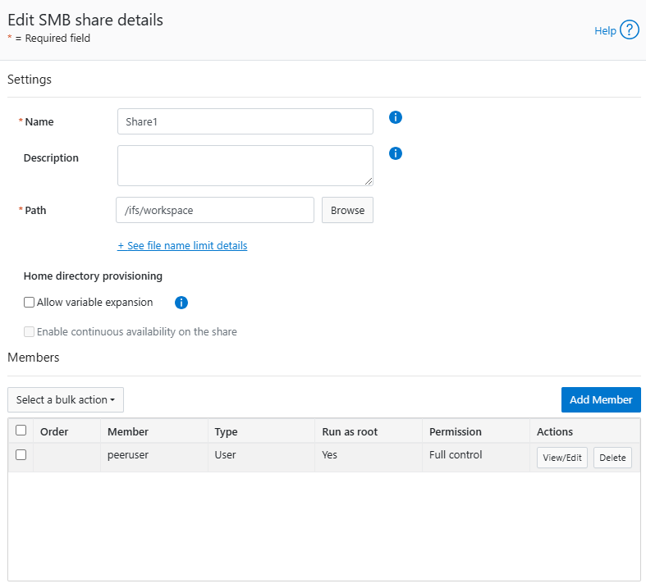Expand See file name limit details
Viewport: 646px width, 588px height.
[182, 245]
